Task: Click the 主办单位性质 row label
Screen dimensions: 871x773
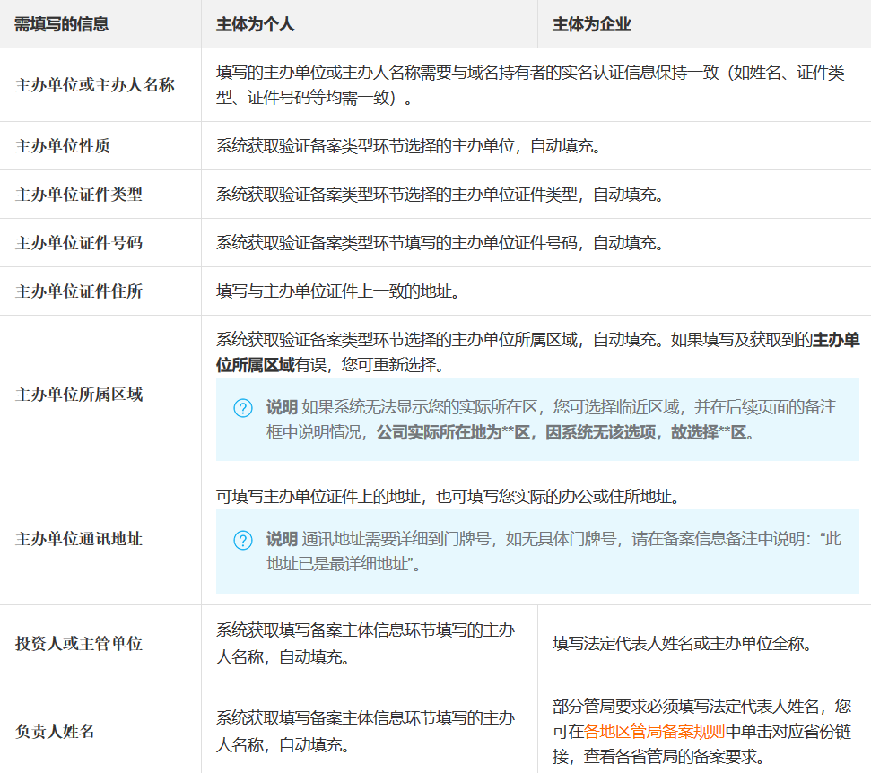Action: (x=63, y=145)
